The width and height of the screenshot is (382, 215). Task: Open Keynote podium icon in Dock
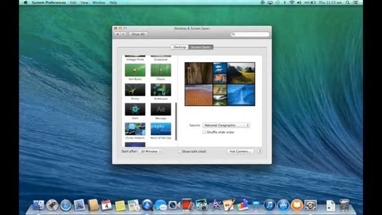click(256, 205)
